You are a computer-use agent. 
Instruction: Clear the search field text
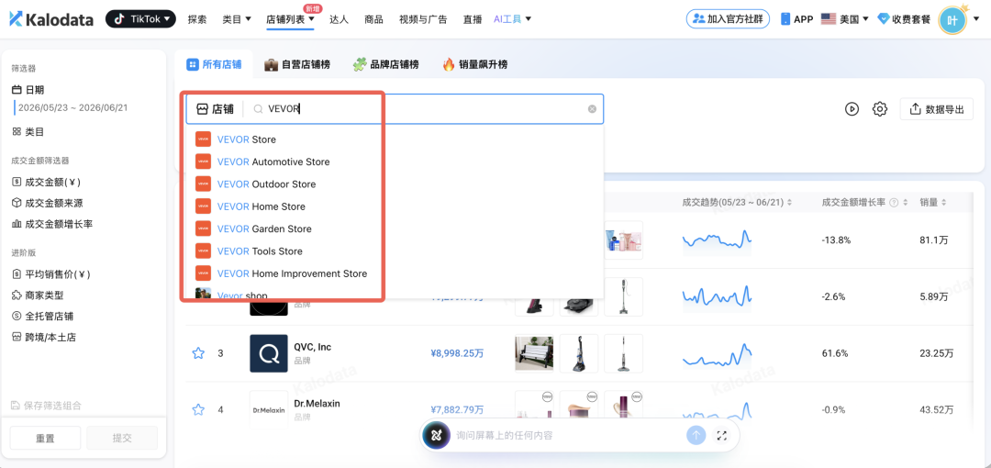(592, 109)
